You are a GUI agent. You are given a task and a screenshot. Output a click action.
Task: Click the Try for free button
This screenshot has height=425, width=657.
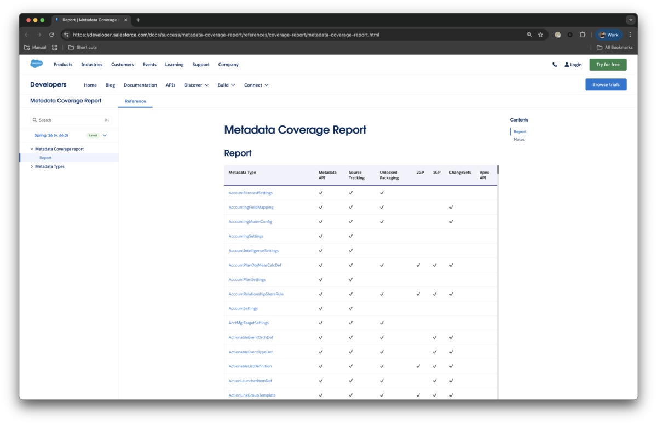tap(608, 65)
